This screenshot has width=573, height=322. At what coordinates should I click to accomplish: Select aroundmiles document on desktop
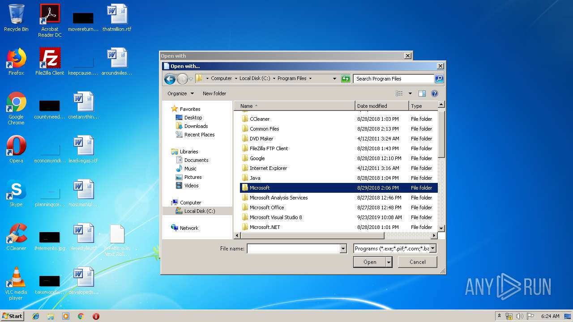tap(117, 62)
